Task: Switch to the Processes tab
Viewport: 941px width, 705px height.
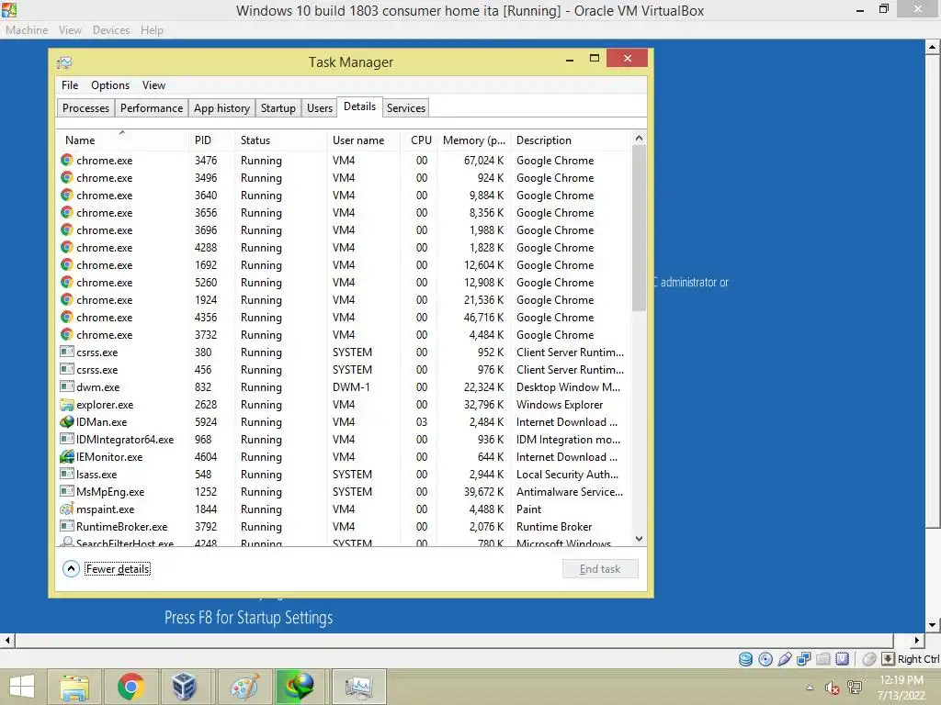Action: tap(85, 108)
